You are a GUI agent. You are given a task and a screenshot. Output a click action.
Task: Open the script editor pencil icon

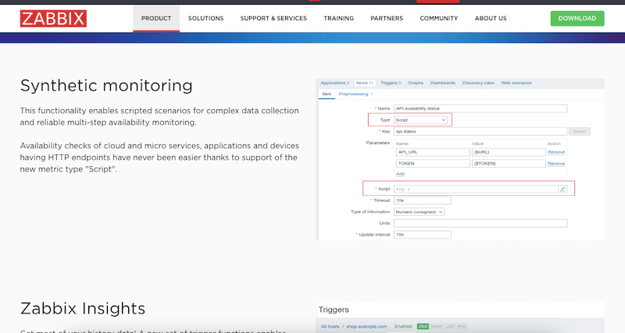562,189
